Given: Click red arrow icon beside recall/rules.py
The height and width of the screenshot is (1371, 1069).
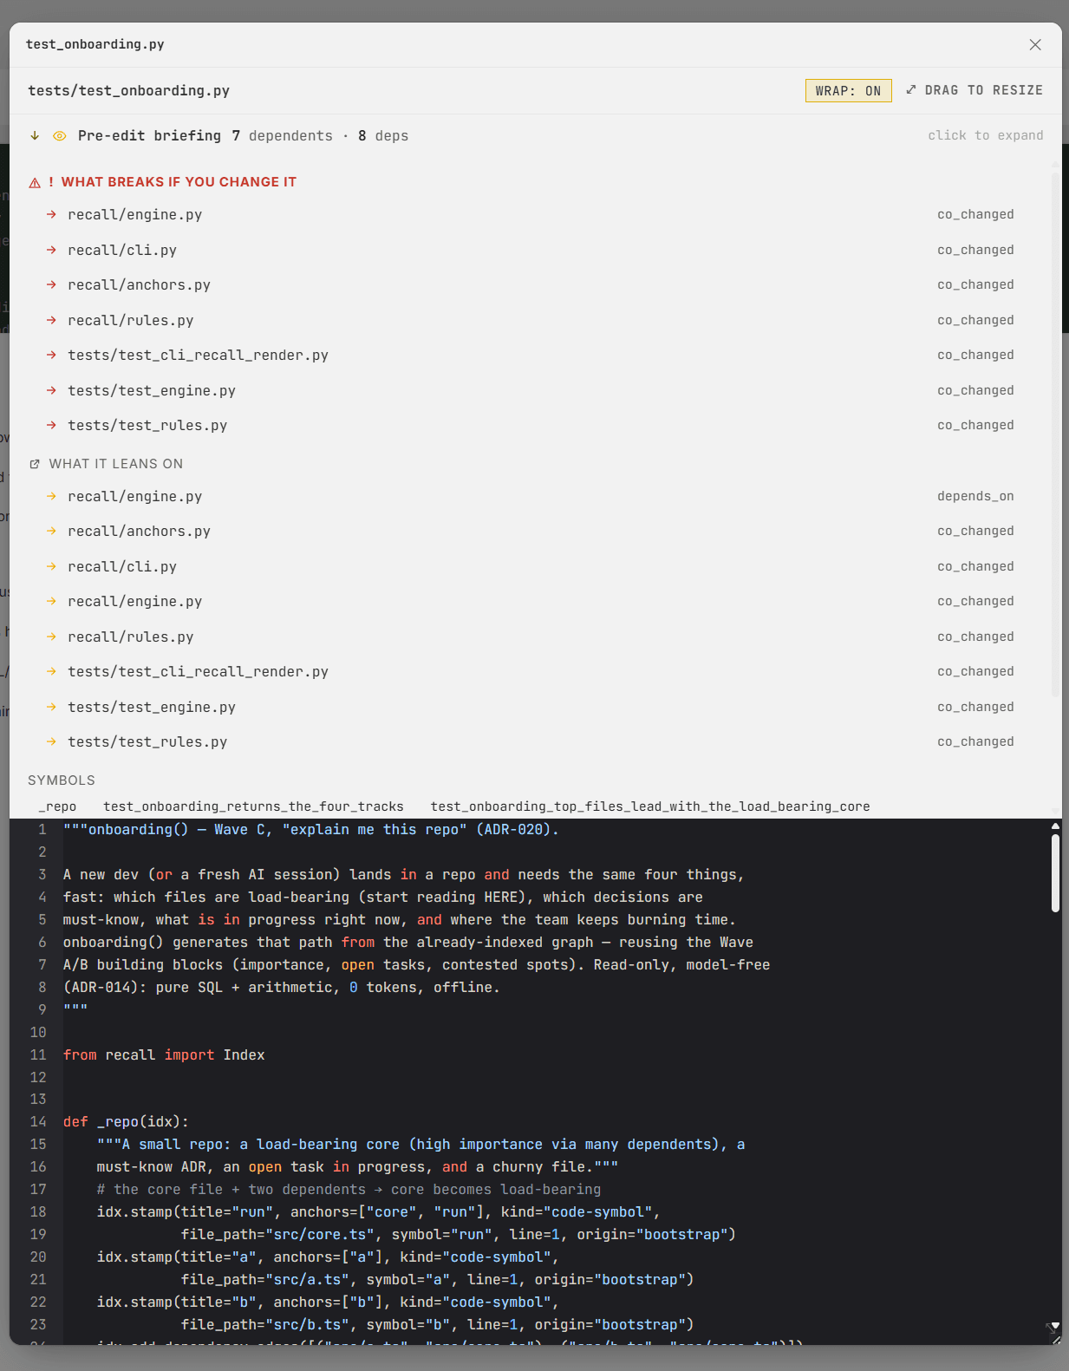Looking at the screenshot, I should coord(51,320).
